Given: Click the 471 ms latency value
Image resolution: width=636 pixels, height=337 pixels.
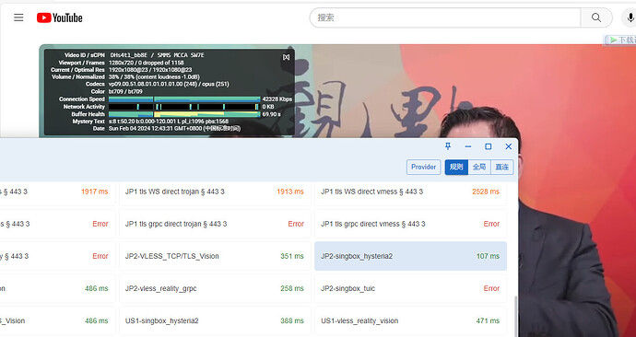Looking at the screenshot, I should pyautogui.click(x=488, y=320).
